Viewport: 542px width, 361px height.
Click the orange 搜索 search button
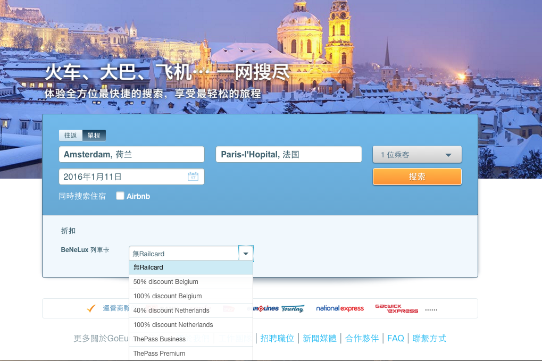tap(417, 177)
